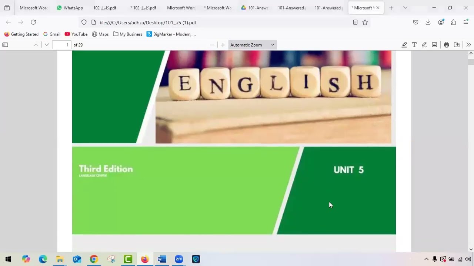The image size is (474, 266).
Task: Select the add image tool
Action: [x=434, y=45]
